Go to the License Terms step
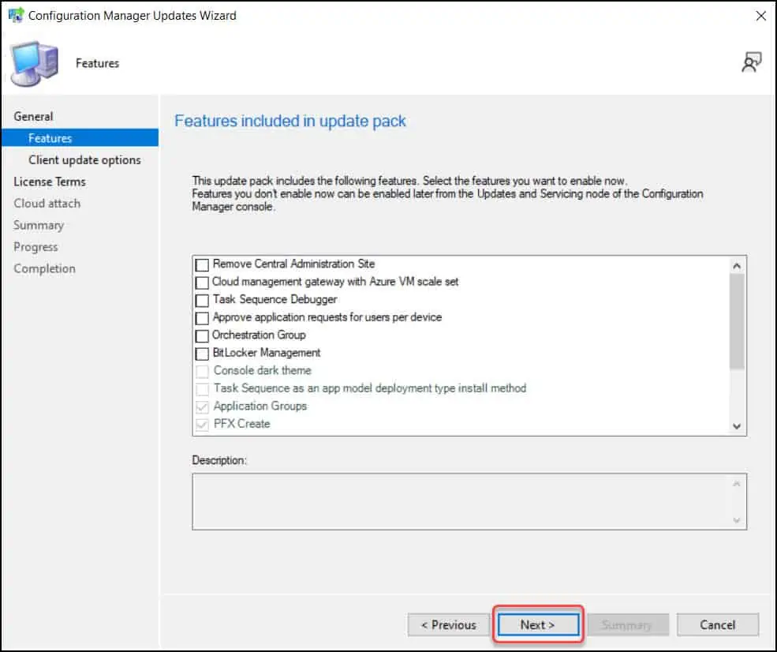The width and height of the screenshot is (777, 652). [50, 182]
